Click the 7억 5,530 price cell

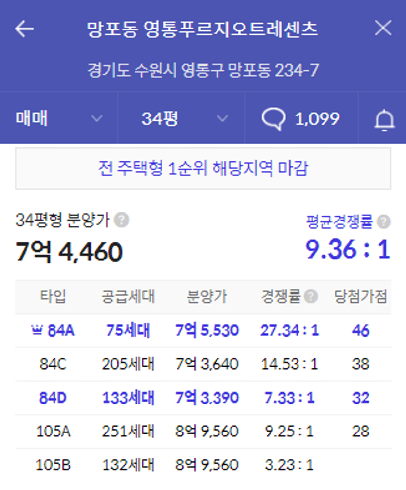[x=207, y=331]
